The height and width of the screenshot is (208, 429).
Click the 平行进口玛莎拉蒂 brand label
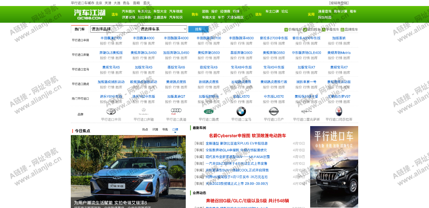click(x=339, y=119)
